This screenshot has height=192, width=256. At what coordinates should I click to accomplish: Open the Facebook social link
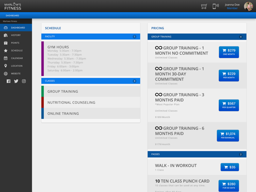8,81
